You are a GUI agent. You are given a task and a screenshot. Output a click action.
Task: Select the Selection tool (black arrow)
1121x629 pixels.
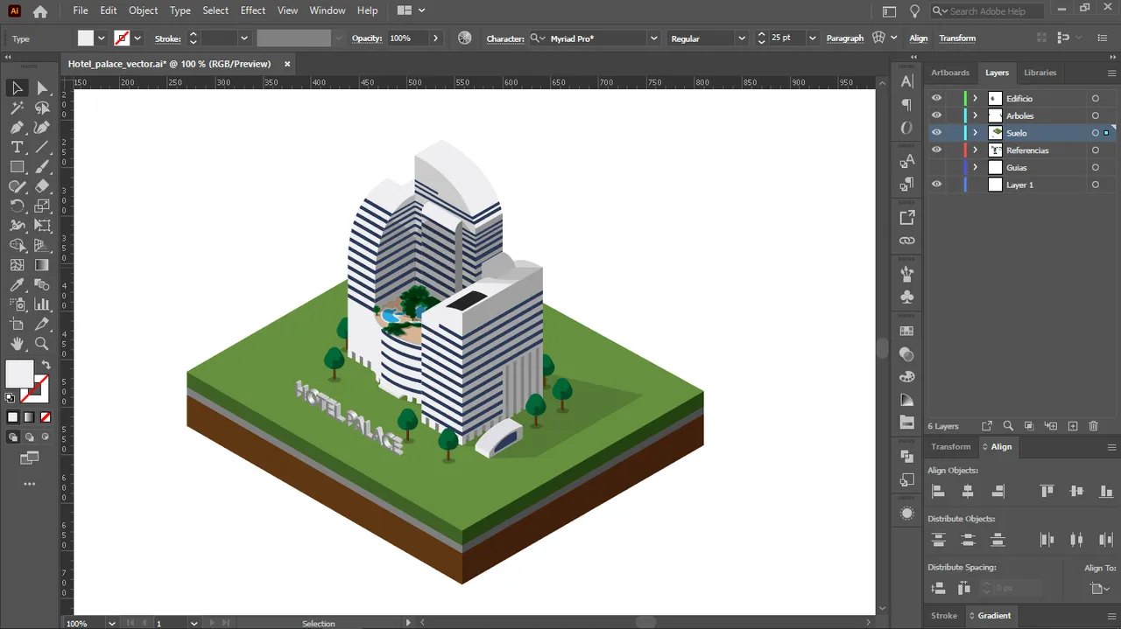tap(17, 87)
